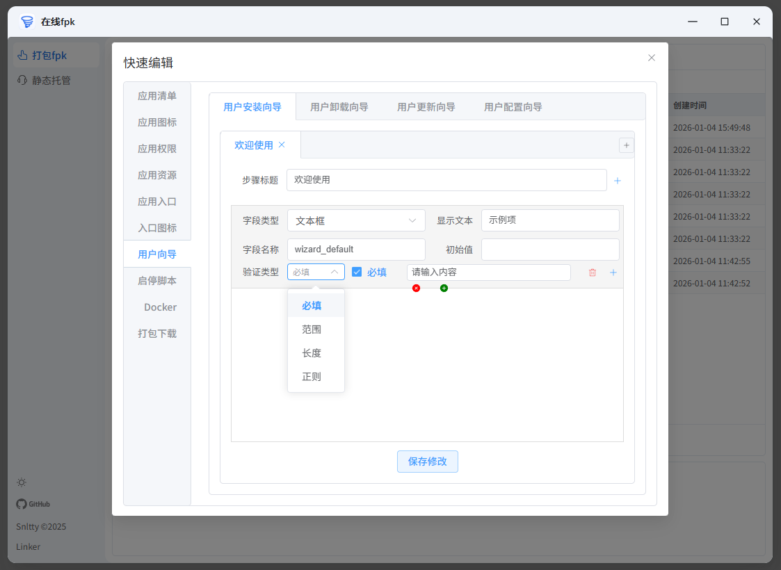
Task: Focus the empty 初始值 input field
Action: tap(550, 250)
